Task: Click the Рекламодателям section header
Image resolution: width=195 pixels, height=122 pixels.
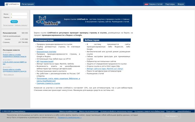Action: coord(57,40)
